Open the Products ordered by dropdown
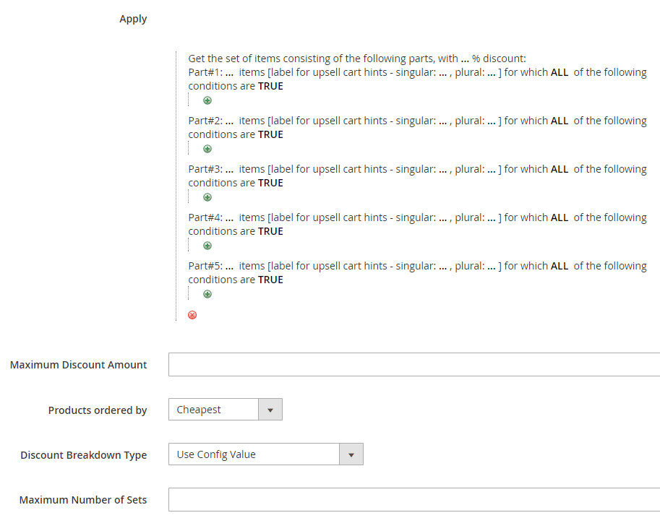Image resolution: width=660 pixels, height=518 pixels. [226, 410]
